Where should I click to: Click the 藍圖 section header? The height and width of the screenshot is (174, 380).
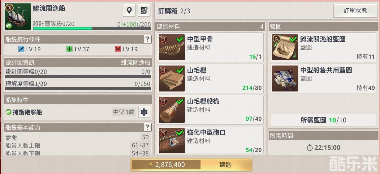[323, 27]
